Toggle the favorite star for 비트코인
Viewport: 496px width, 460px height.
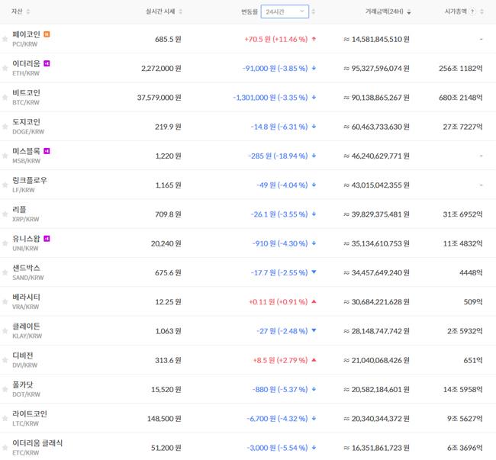pyautogui.click(x=5, y=97)
